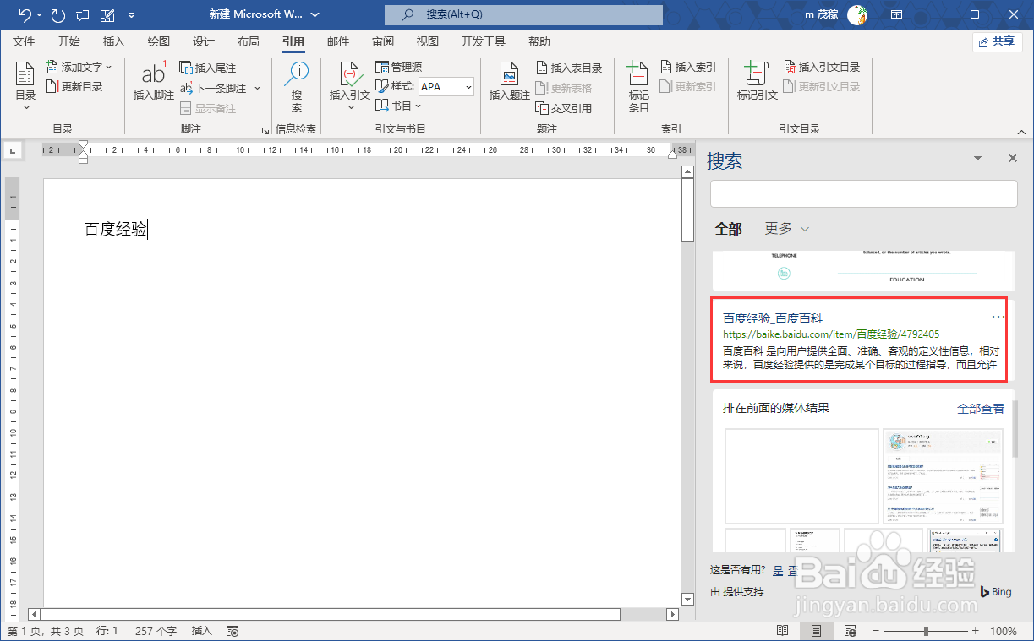Viewport: 1034px width, 641px height.
Task: Click View All (全部查看) media results
Action: pos(981,409)
